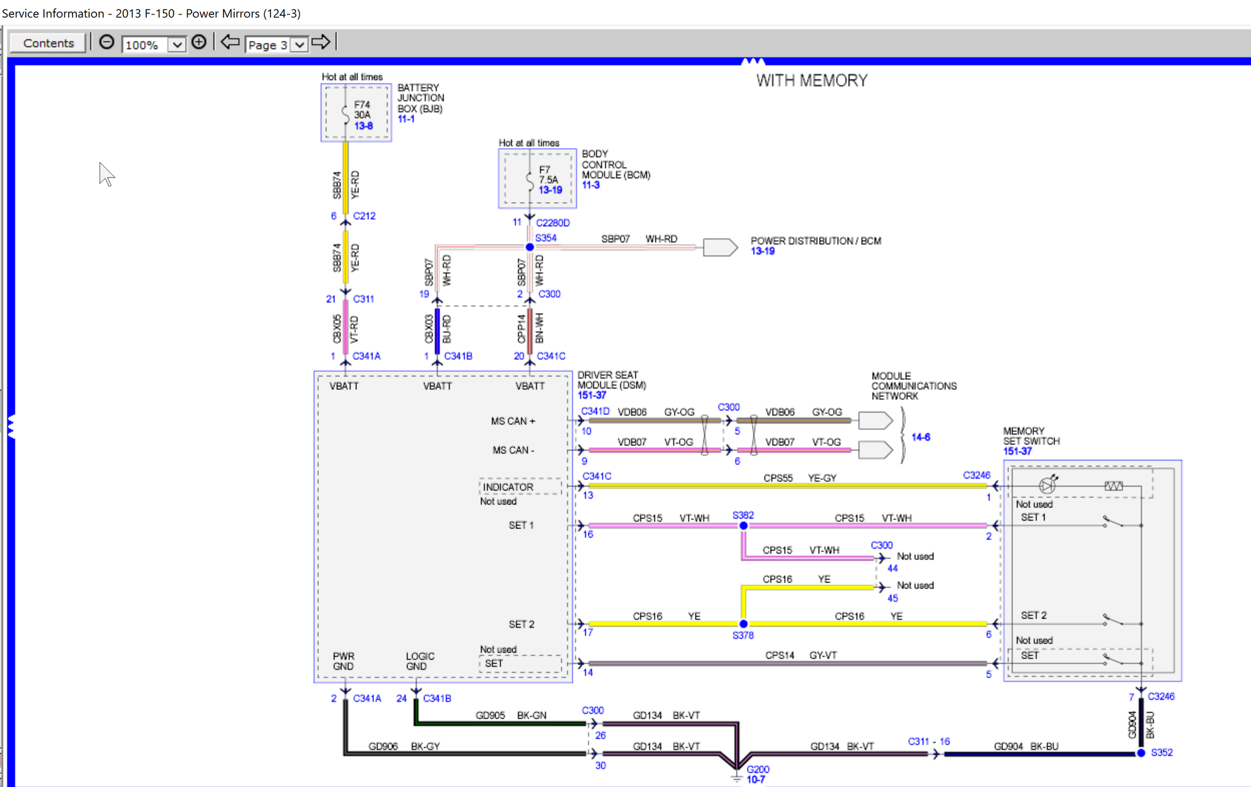Viewport: 1251px width, 787px height.
Task: Click the S378 splice label
Action: [743, 635]
